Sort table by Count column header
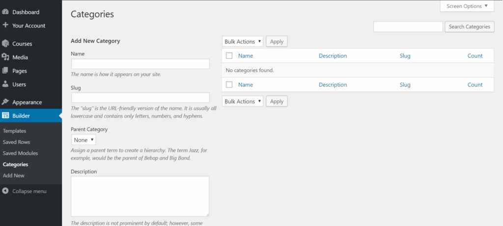Viewport: 503px width, 226px height. [x=475, y=56]
